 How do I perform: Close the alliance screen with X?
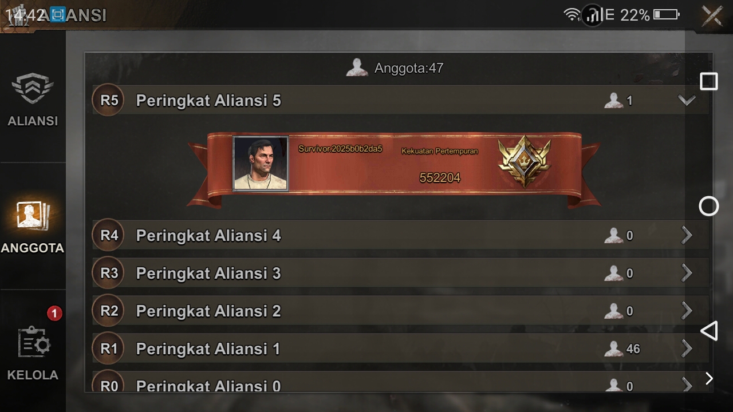712,15
